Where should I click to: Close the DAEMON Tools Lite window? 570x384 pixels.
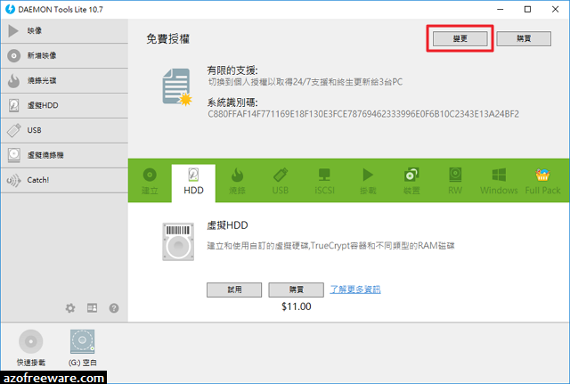coord(556,9)
